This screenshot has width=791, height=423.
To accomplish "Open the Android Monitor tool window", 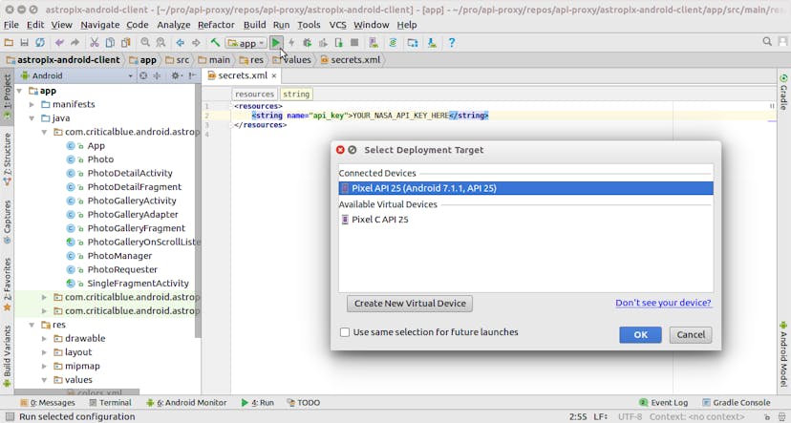I will (186, 402).
